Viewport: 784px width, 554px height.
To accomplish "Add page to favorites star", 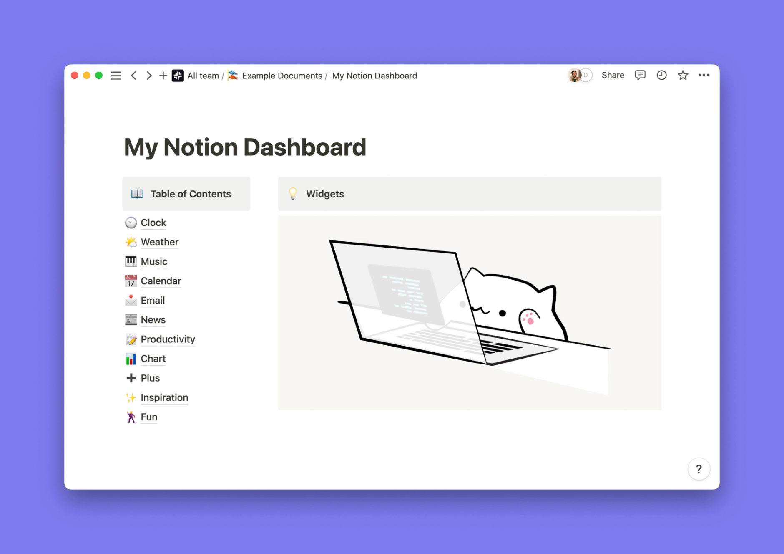I will pos(683,75).
